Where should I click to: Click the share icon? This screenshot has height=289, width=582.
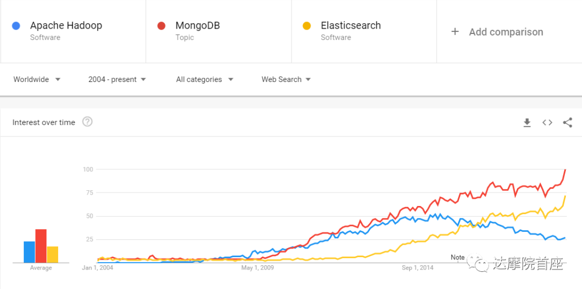[x=567, y=122]
